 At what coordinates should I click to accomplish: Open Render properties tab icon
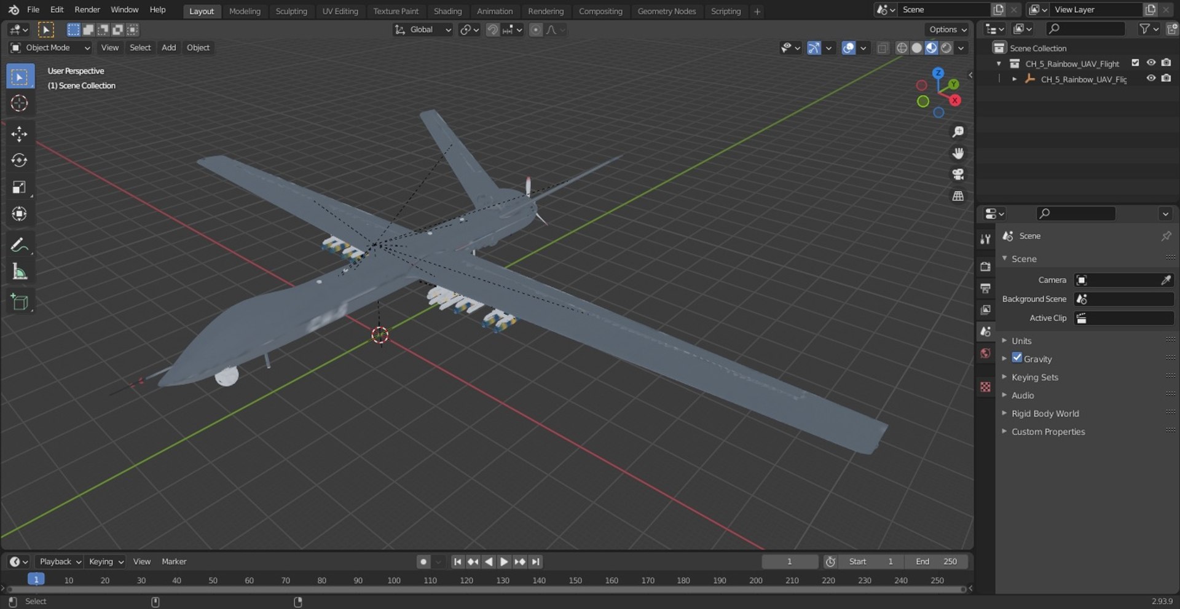coord(986,267)
